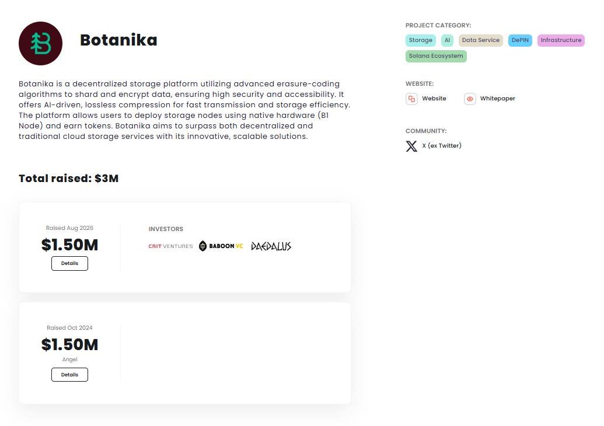Image resolution: width=604 pixels, height=426 pixels.
Task: Select the Solana Ecosystem category tag
Action: coord(436,56)
